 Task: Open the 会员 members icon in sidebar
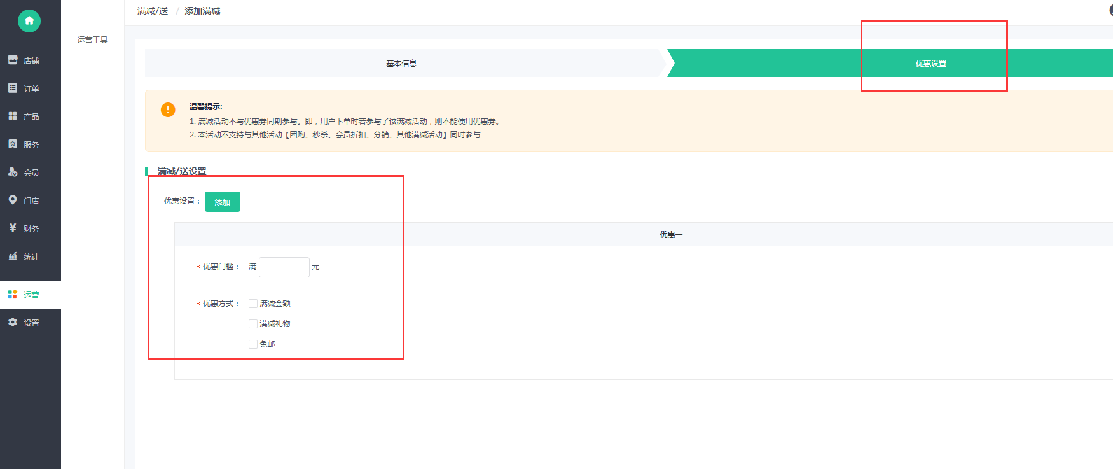13,172
